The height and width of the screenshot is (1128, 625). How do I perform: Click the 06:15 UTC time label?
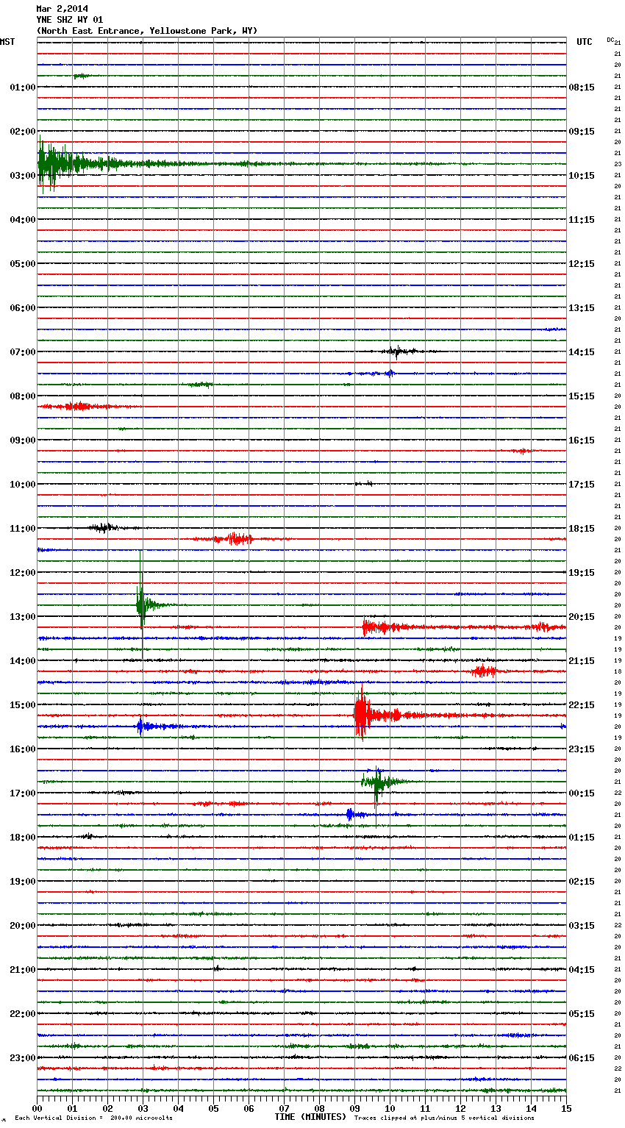coord(582,1058)
